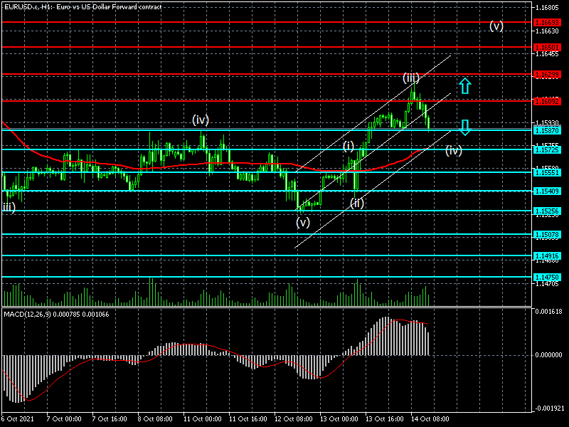The height and width of the screenshot is (427, 569).
Task: Click the 1.14705 price axis value
Action: 547,284
